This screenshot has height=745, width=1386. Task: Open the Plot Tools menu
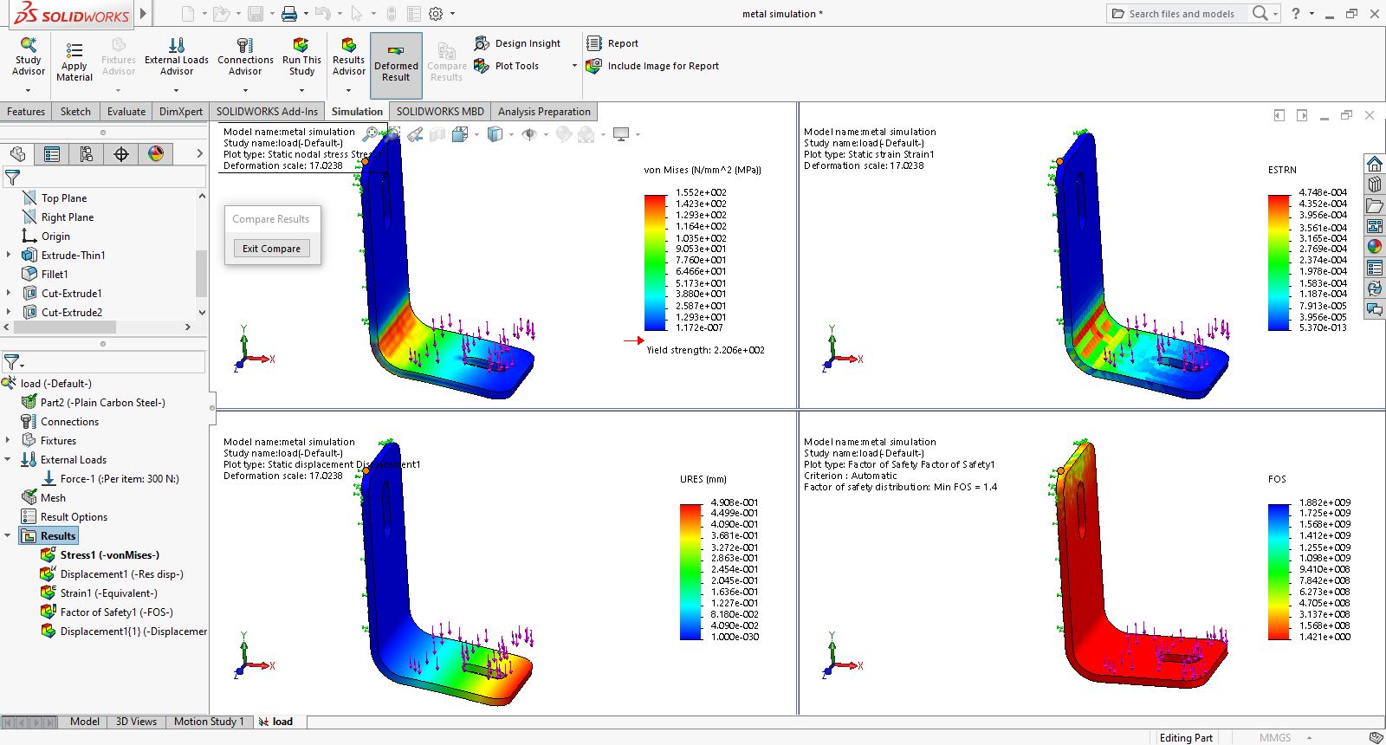coord(508,66)
